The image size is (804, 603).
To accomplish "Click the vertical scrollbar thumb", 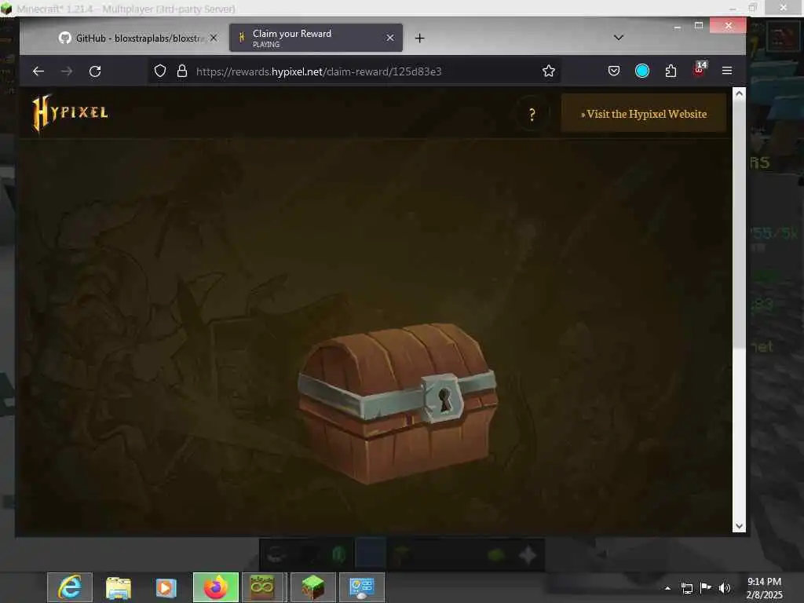I will pos(739,224).
